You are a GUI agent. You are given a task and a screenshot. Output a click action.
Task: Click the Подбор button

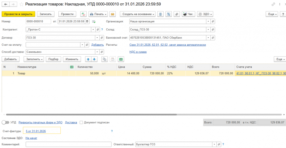53,59
